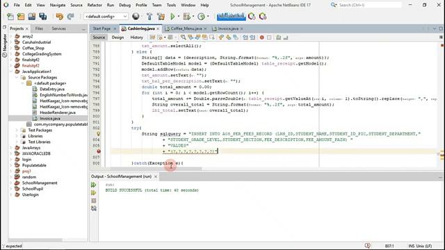Open the Tools menu
445x250 pixels.
coord(171,5)
